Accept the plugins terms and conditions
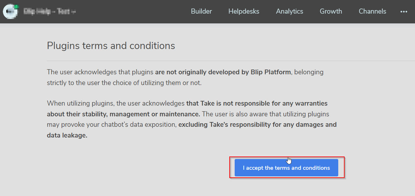415x196 pixels. 286,168
